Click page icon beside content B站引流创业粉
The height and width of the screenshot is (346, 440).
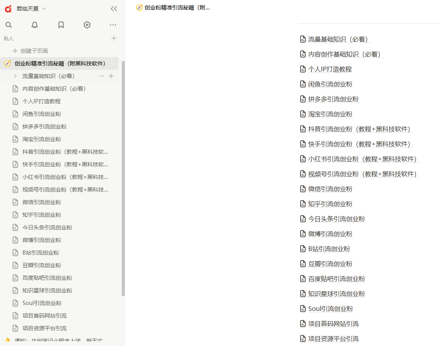(303, 249)
